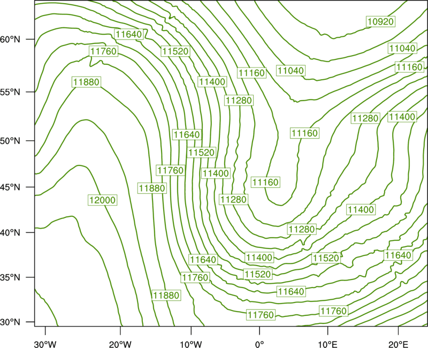
Task: Select the 11880 label west of 20°W
Action: [x=87, y=82]
